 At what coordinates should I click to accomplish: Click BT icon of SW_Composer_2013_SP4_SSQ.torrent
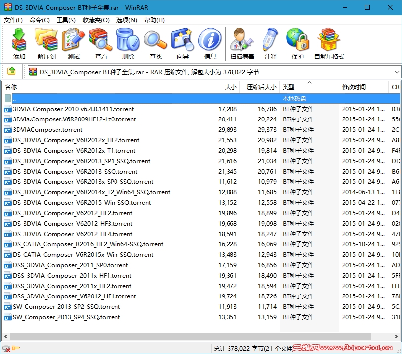click(x=8, y=317)
